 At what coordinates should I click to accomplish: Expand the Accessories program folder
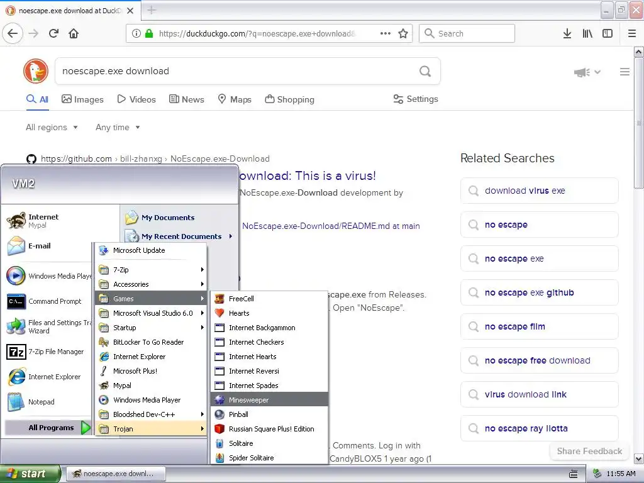point(151,284)
